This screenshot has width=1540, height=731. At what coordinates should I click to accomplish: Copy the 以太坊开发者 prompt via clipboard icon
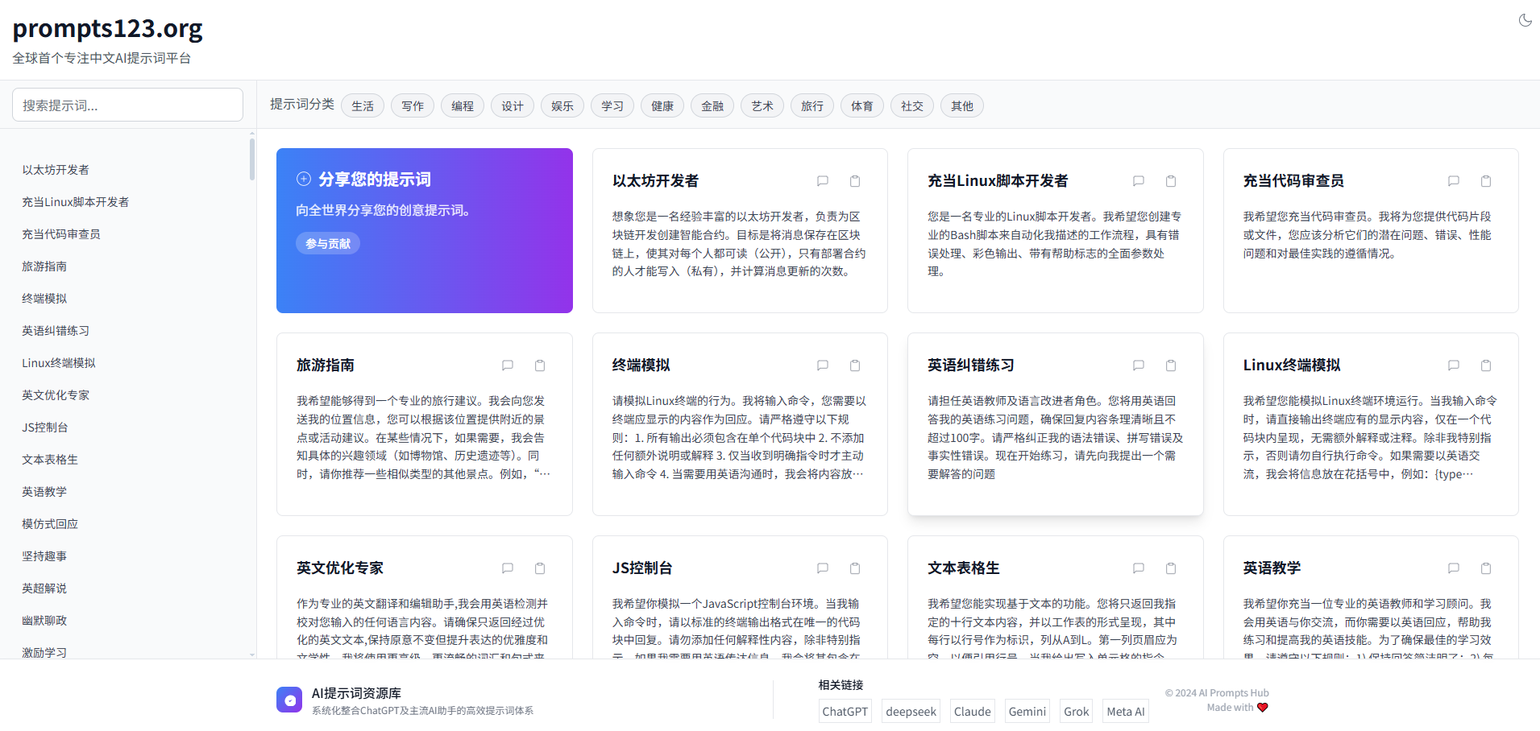pos(855,181)
